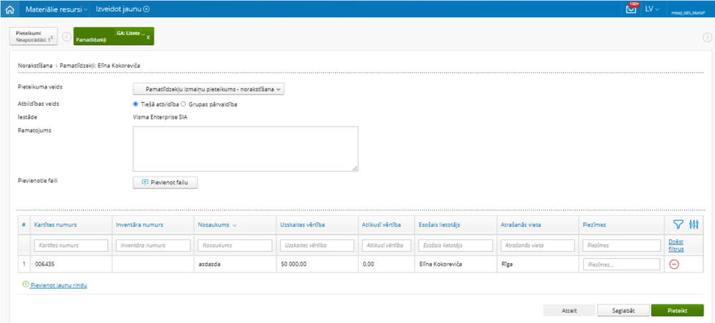Open the Izveidot jaunu menu

click(x=122, y=9)
